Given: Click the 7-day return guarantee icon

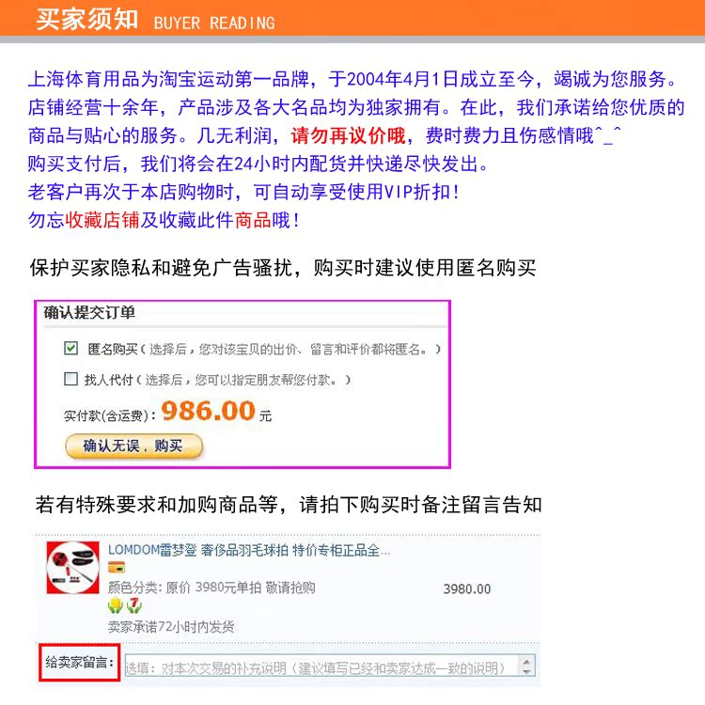Looking at the screenshot, I should click(133, 605).
